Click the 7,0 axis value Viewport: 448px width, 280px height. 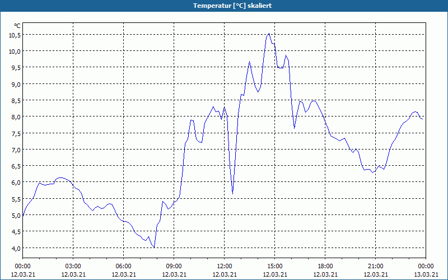[x=16, y=150]
